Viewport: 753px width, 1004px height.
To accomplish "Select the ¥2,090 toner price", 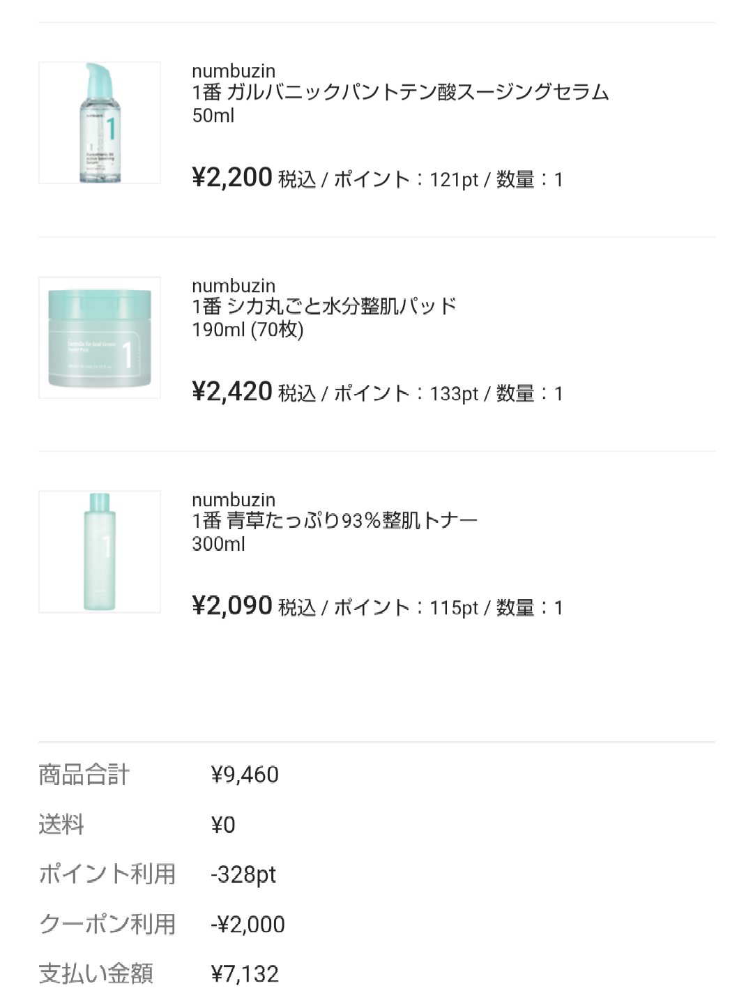I will 232,606.
